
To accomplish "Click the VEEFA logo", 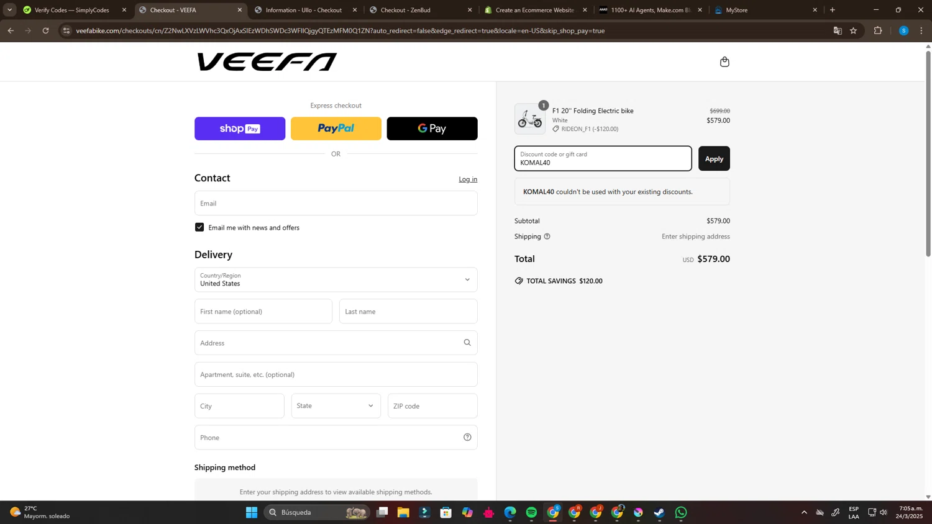I will coord(267,61).
